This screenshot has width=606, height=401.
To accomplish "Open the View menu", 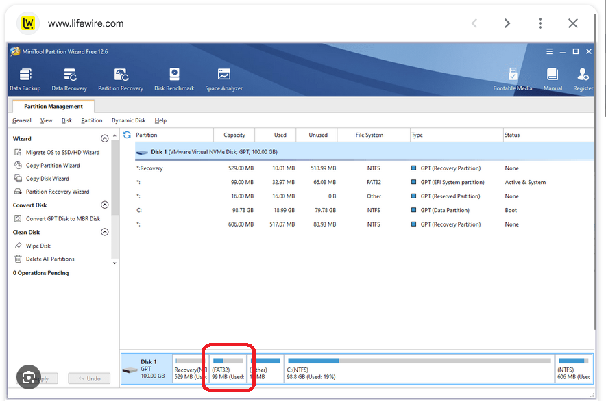I will coord(47,121).
